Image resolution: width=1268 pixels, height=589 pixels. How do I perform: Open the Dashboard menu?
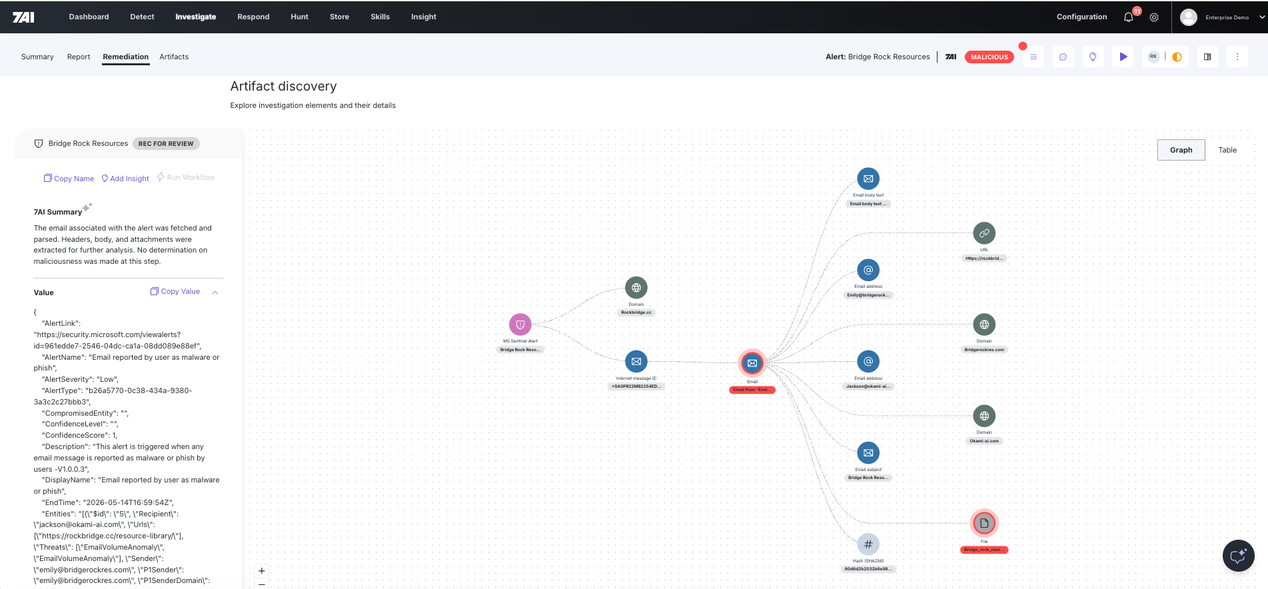[x=89, y=17]
